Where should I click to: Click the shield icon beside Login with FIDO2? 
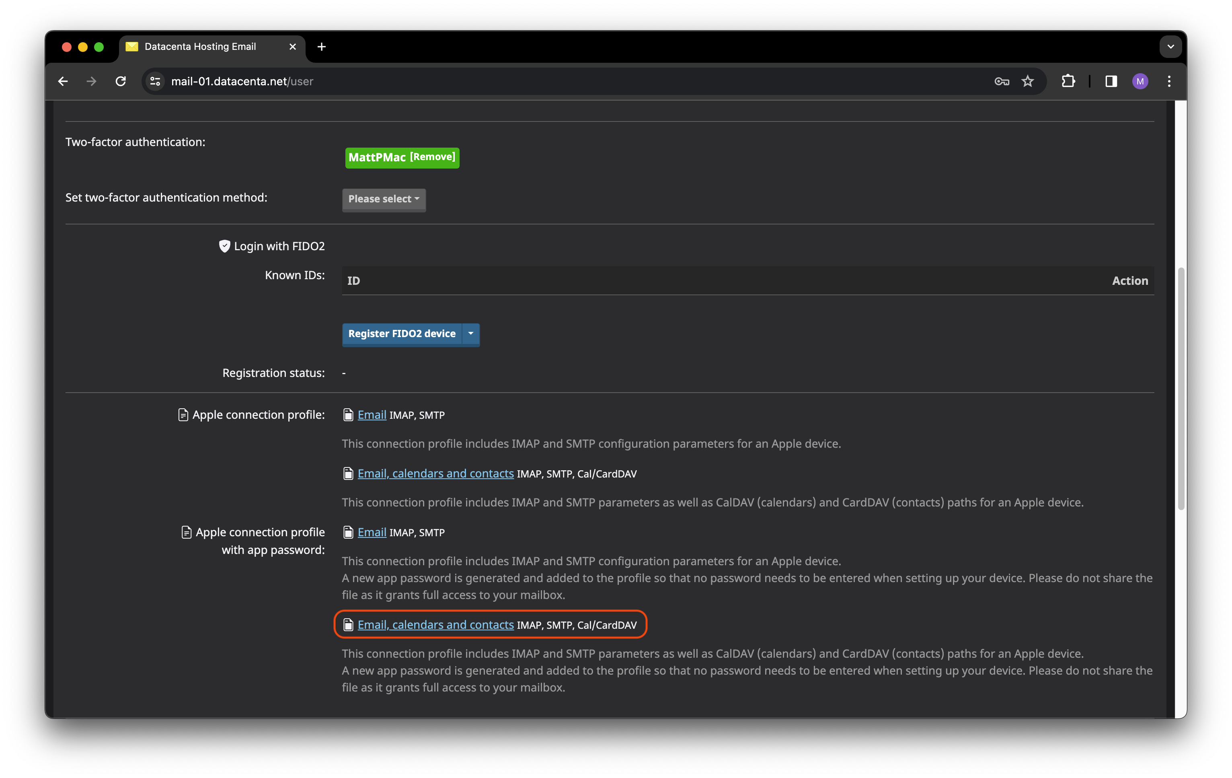coord(224,247)
